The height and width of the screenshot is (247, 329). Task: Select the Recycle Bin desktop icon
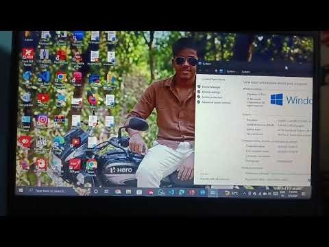coord(26,99)
